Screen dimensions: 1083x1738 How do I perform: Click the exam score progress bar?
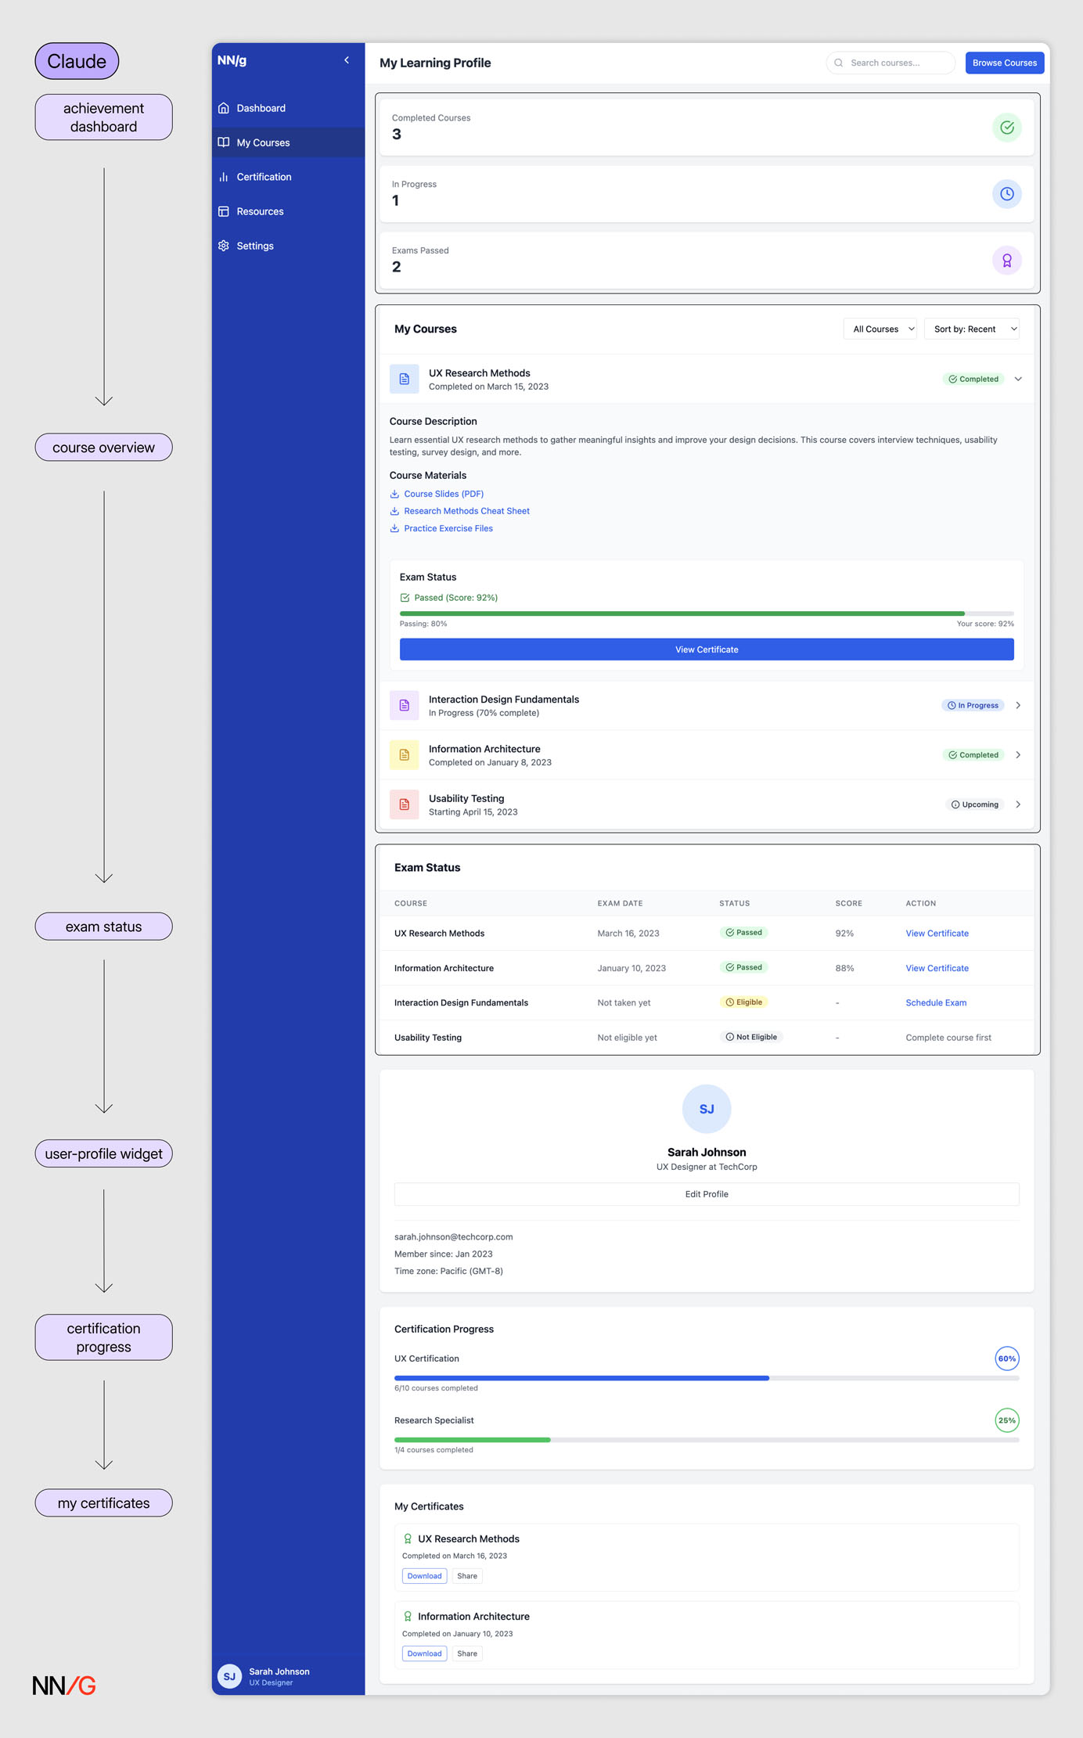pyautogui.click(x=707, y=614)
